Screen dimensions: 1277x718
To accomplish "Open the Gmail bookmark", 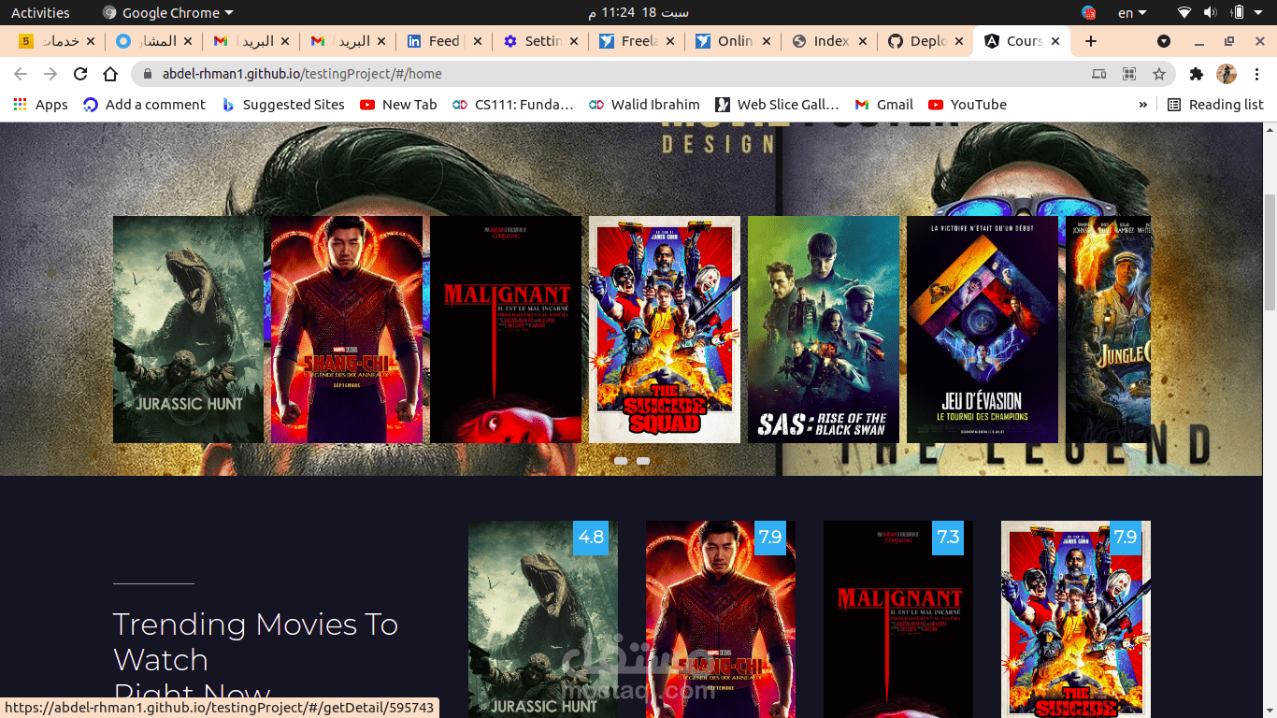I will [x=883, y=105].
